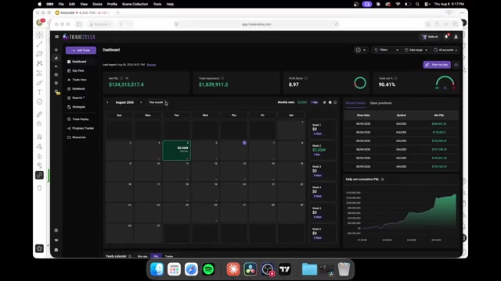The height and width of the screenshot is (281, 501).
Task: Click the info icon beside Trade expectancy
Action: point(222,78)
